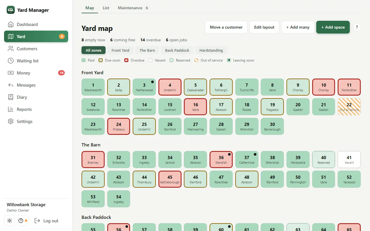Open space 24 Prideaux tile
Screen dimensions: 370x231
(x=119, y=126)
